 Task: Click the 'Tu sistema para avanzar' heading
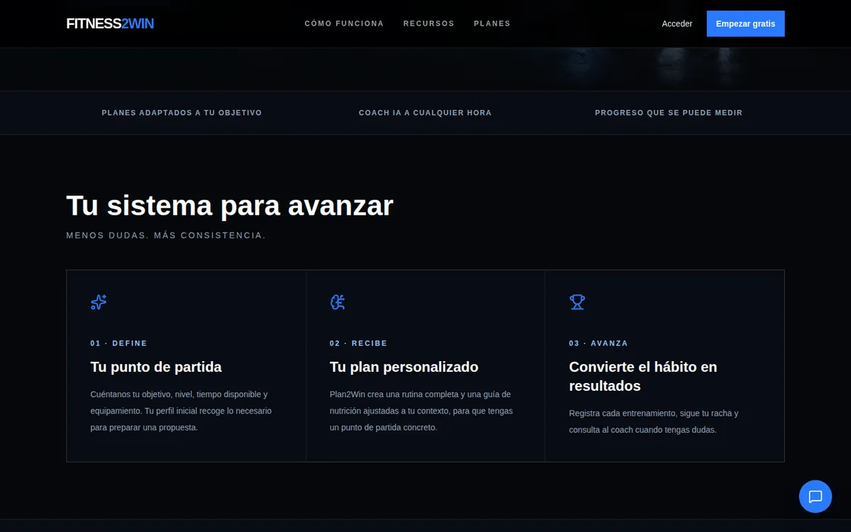pyautogui.click(x=230, y=206)
